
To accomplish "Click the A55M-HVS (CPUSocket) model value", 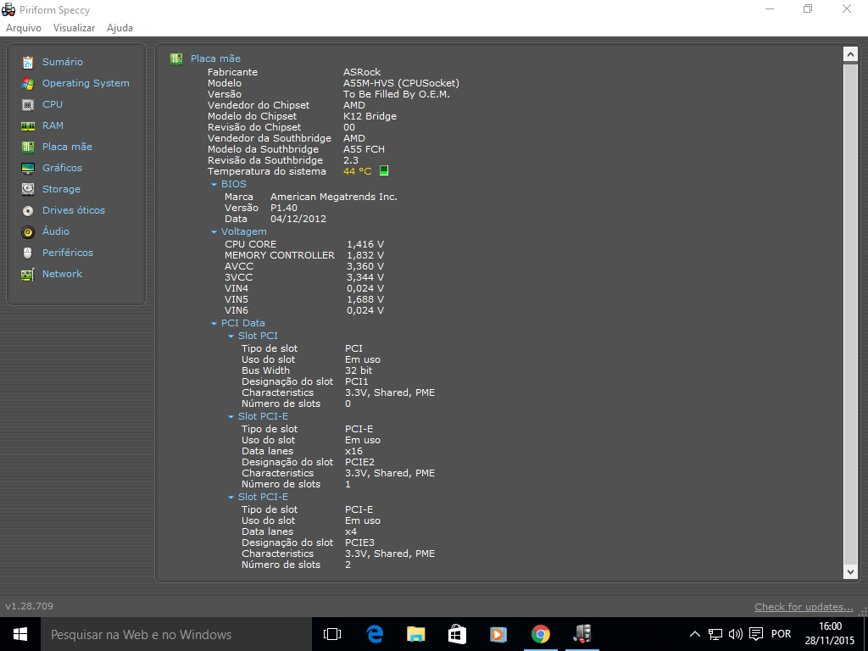I will [401, 84].
